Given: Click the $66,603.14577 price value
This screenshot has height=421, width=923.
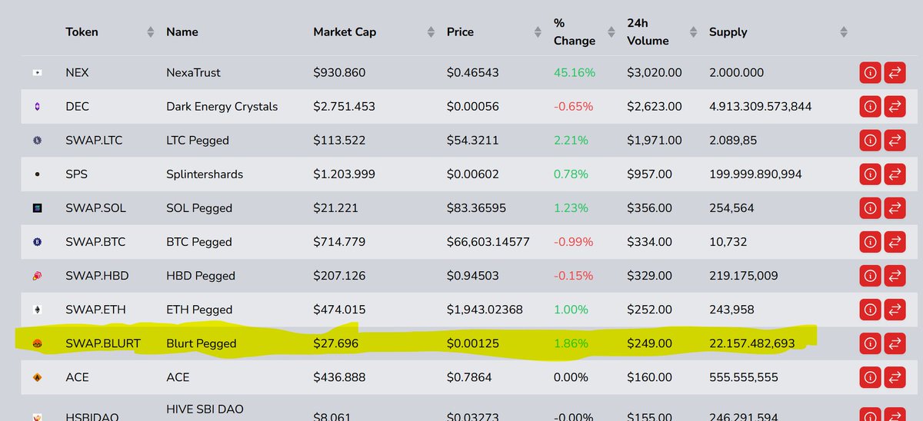Looking at the screenshot, I should pos(488,242).
